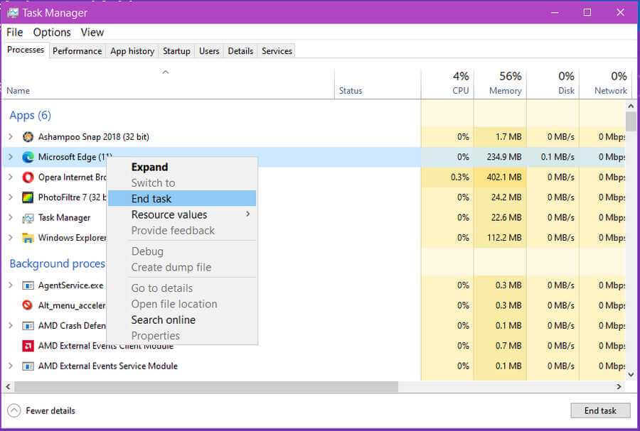The width and height of the screenshot is (640, 431).
Task: Expand the Ashampoo Snap 2018 process group
Action: coord(10,137)
